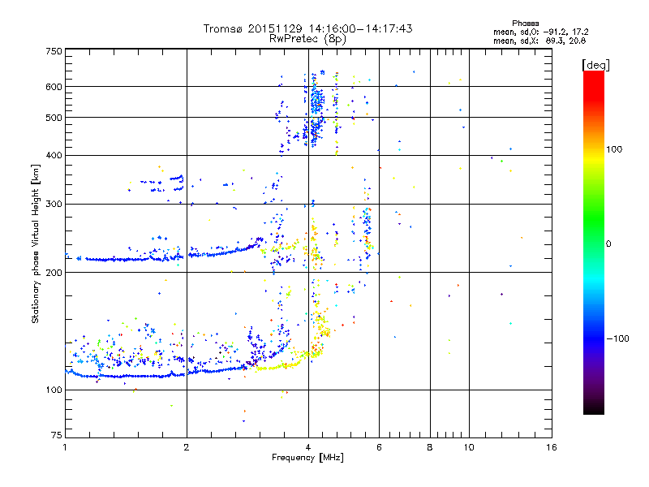
Task: Click the frequency axis tick '8'
Action: pyautogui.click(x=430, y=447)
